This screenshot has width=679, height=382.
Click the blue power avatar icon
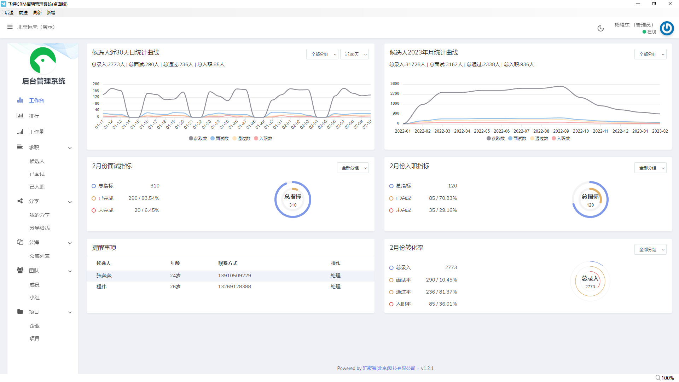coord(667,28)
